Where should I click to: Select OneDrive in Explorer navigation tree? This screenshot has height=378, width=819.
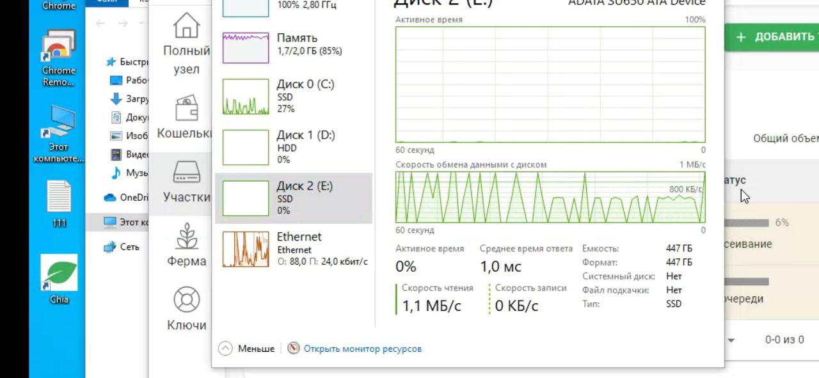(x=133, y=198)
